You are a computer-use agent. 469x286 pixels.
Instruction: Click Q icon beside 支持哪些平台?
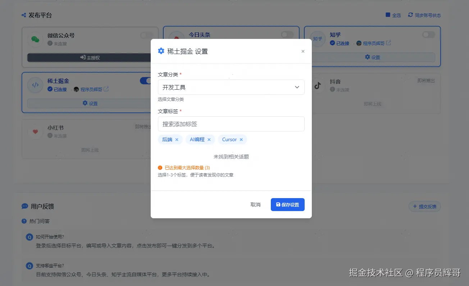29,266
